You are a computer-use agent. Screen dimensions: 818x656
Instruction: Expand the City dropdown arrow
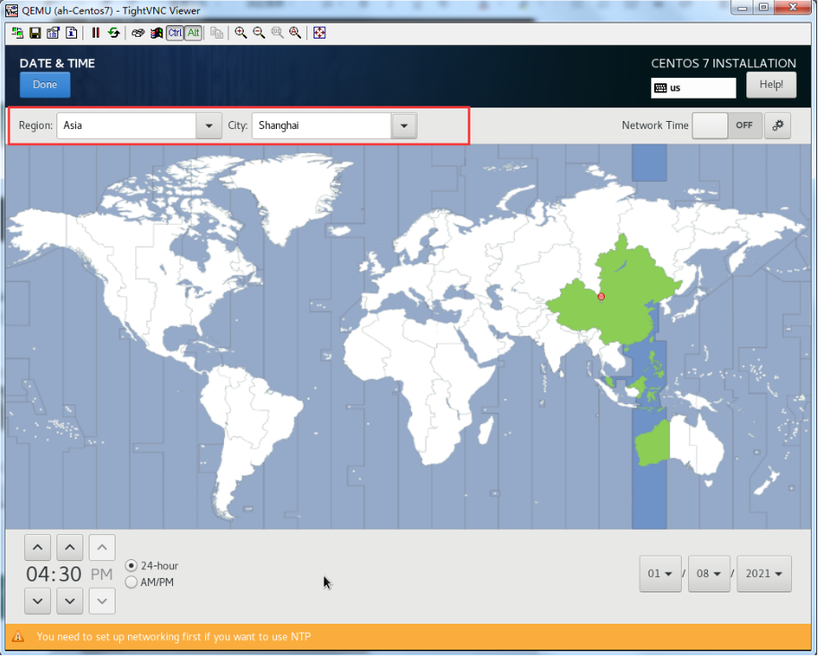404,125
